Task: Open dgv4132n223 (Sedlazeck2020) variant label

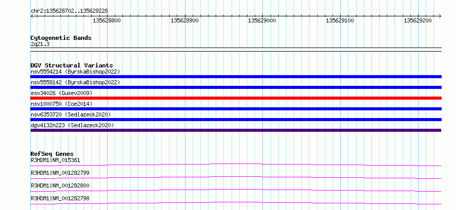Action: pos(72,125)
